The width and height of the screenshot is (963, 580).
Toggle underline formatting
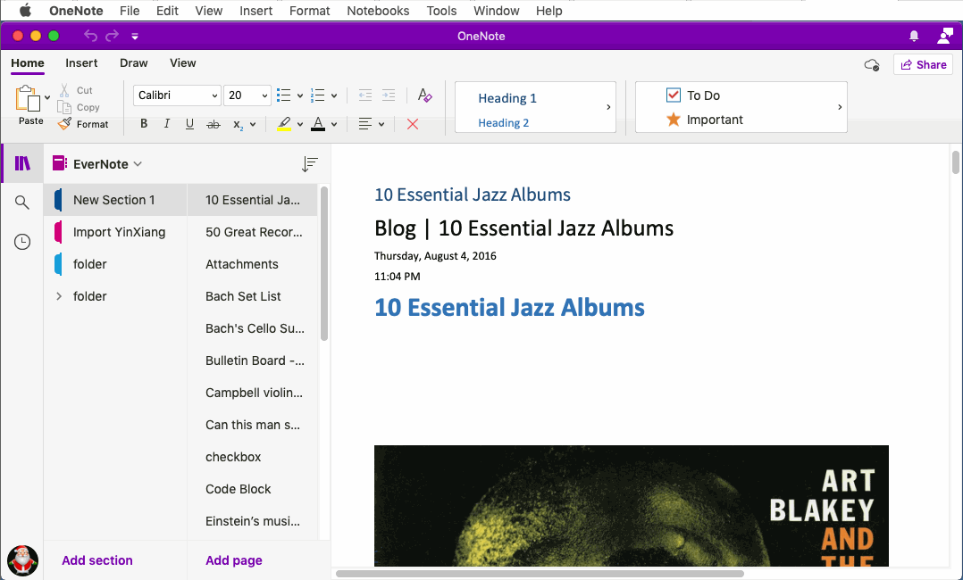tap(189, 124)
